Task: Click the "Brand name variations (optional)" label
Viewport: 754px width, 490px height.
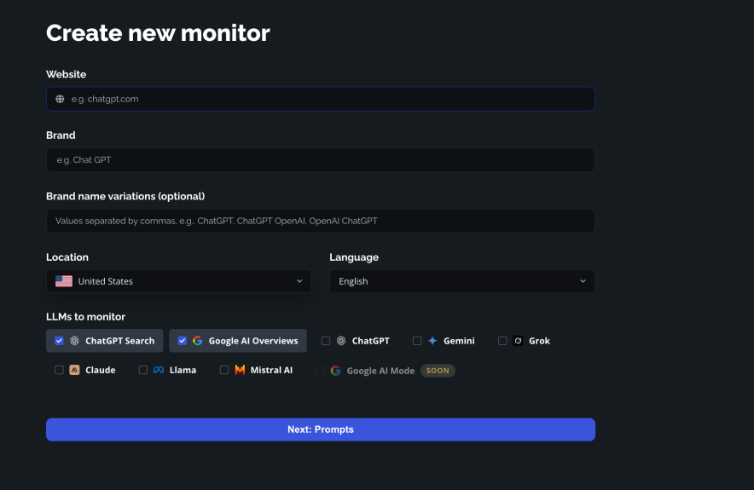Action: (x=125, y=196)
